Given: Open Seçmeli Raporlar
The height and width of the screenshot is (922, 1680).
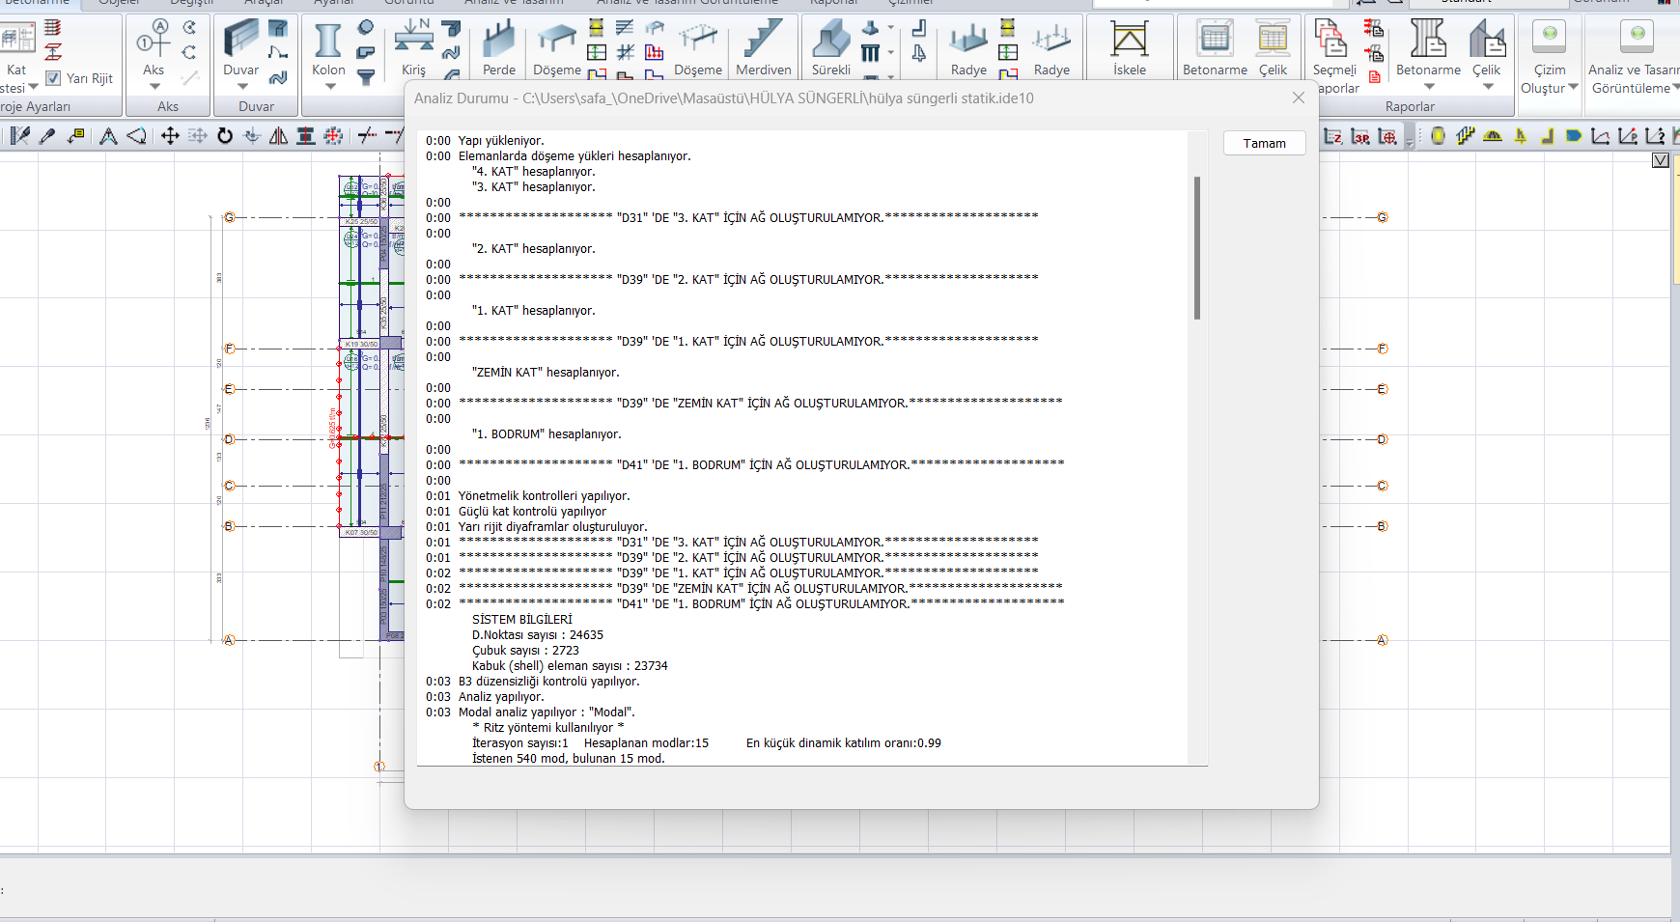Looking at the screenshot, I should tap(1334, 53).
